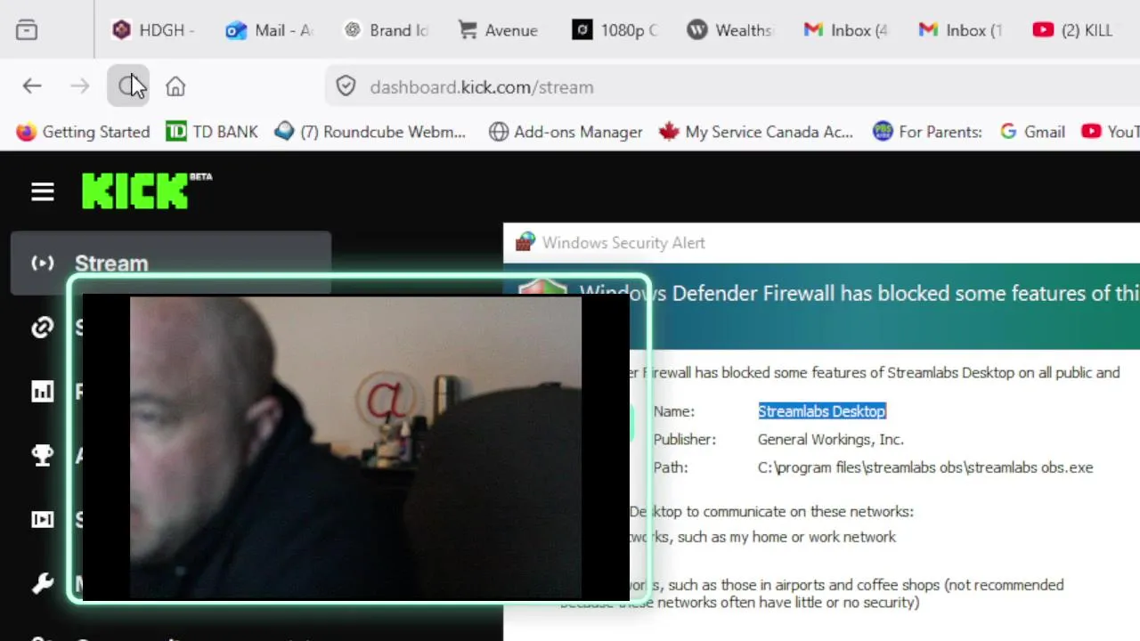Open the My Service Canada Account bookmark
This screenshot has height=641, width=1140.
(x=756, y=132)
